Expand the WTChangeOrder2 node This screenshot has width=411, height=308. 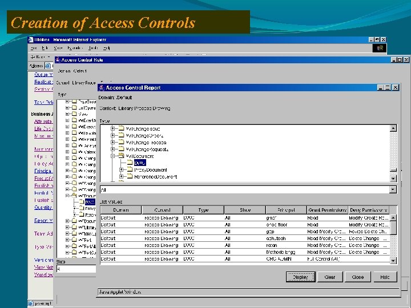click(112, 135)
